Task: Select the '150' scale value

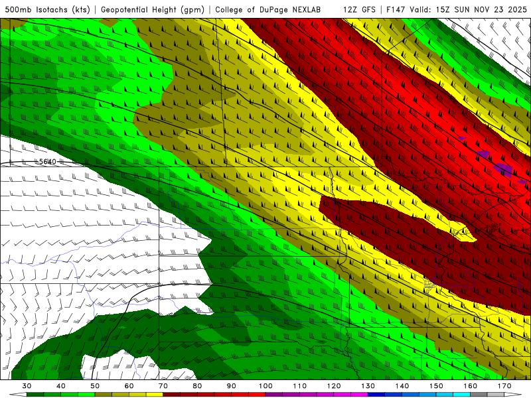Action: tap(436, 386)
